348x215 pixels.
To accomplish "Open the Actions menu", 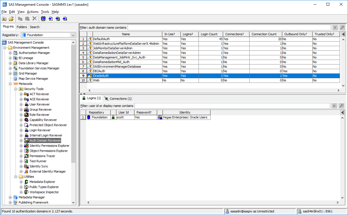I will coord(33,12).
